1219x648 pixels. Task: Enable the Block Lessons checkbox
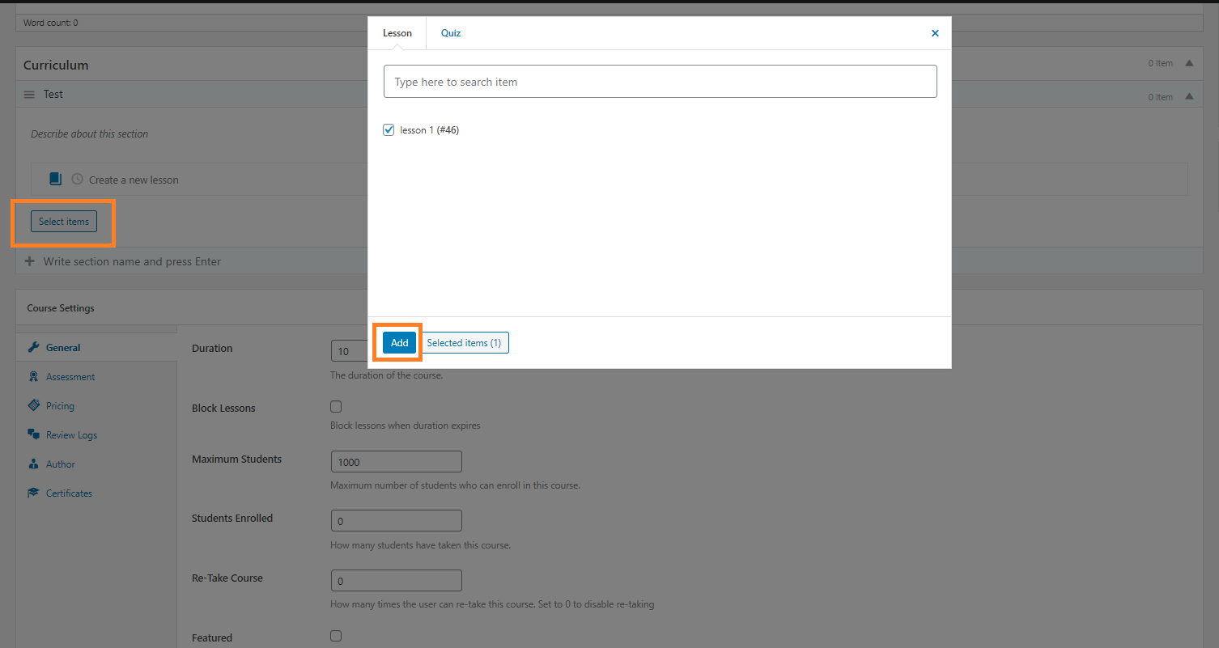[336, 406]
